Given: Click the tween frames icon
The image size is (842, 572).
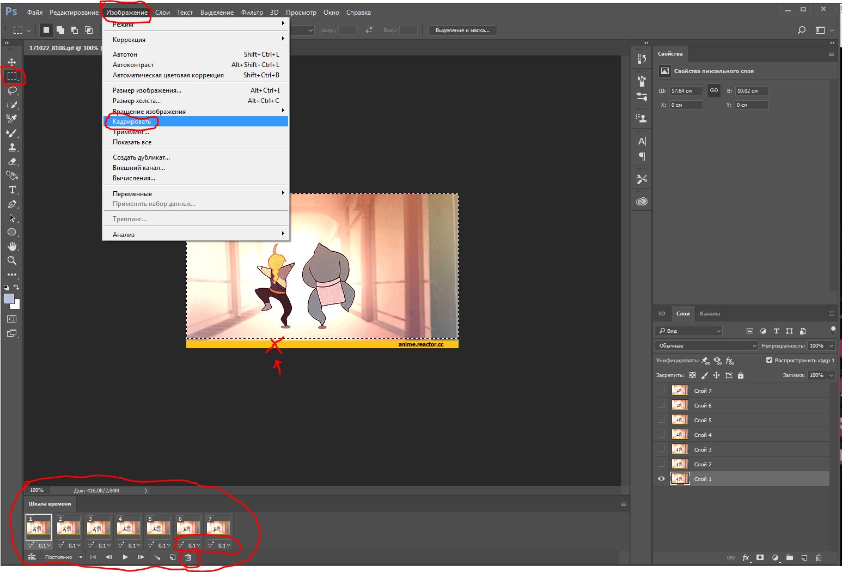Looking at the screenshot, I should tap(157, 557).
